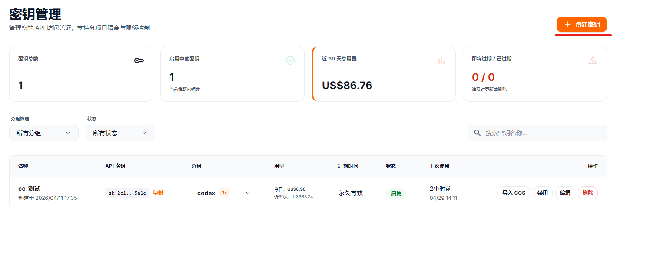
Task: Click the 启用 status badge
Action: click(396, 193)
